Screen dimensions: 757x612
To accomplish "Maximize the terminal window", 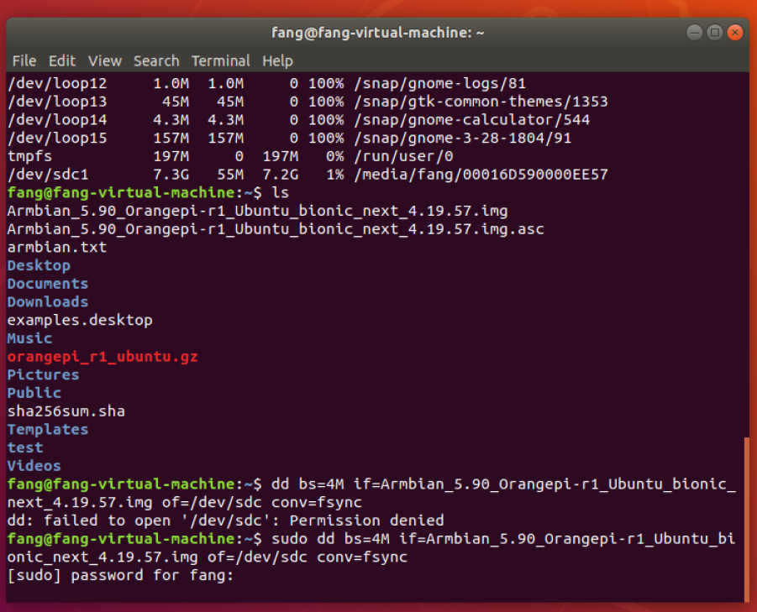I will (714, 32).
